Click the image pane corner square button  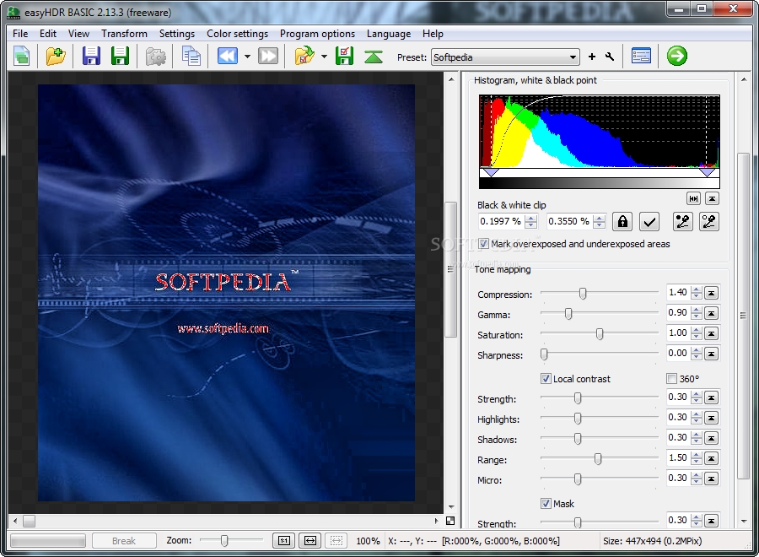pyautogui.click(x=450, y=521)
